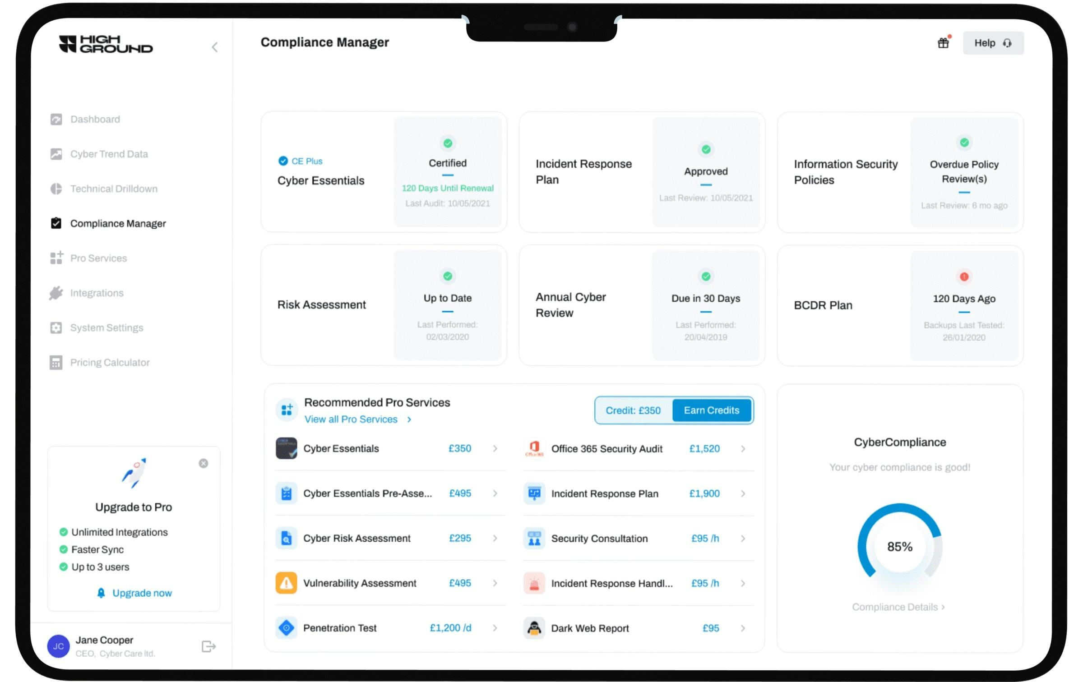The width and height of the screenshot is (1083, 682).
Task: Click the Office 365 Security Audit icon
Action: 534,448
